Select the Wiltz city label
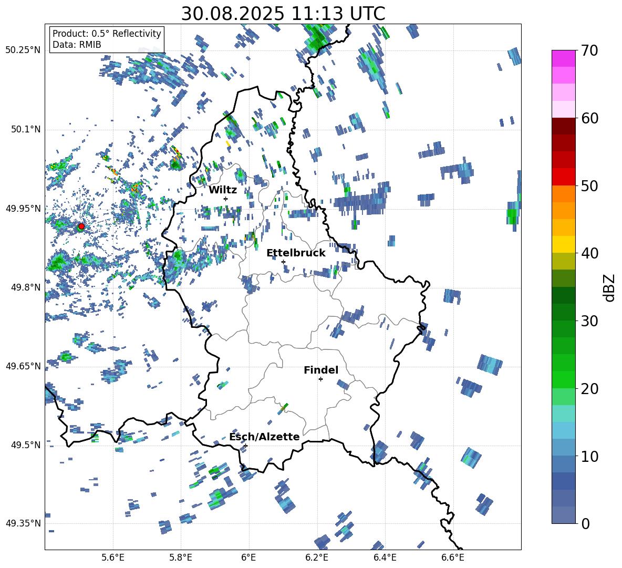622x568 pixels. click(x=223, y=190)
